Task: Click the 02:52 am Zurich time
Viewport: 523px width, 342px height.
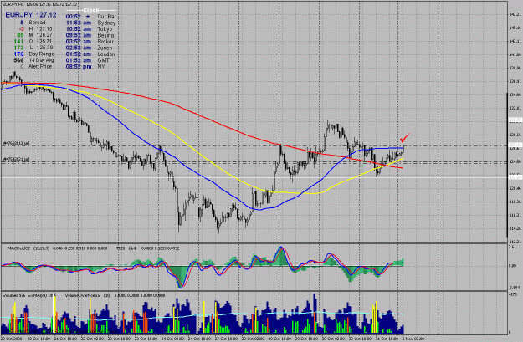Action: (x=79, y=48)
